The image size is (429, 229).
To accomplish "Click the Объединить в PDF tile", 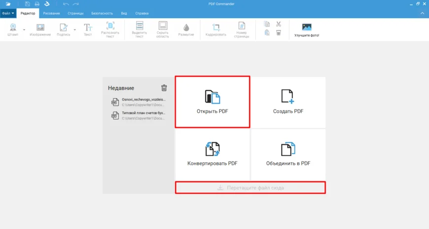I will pos(288,154).
